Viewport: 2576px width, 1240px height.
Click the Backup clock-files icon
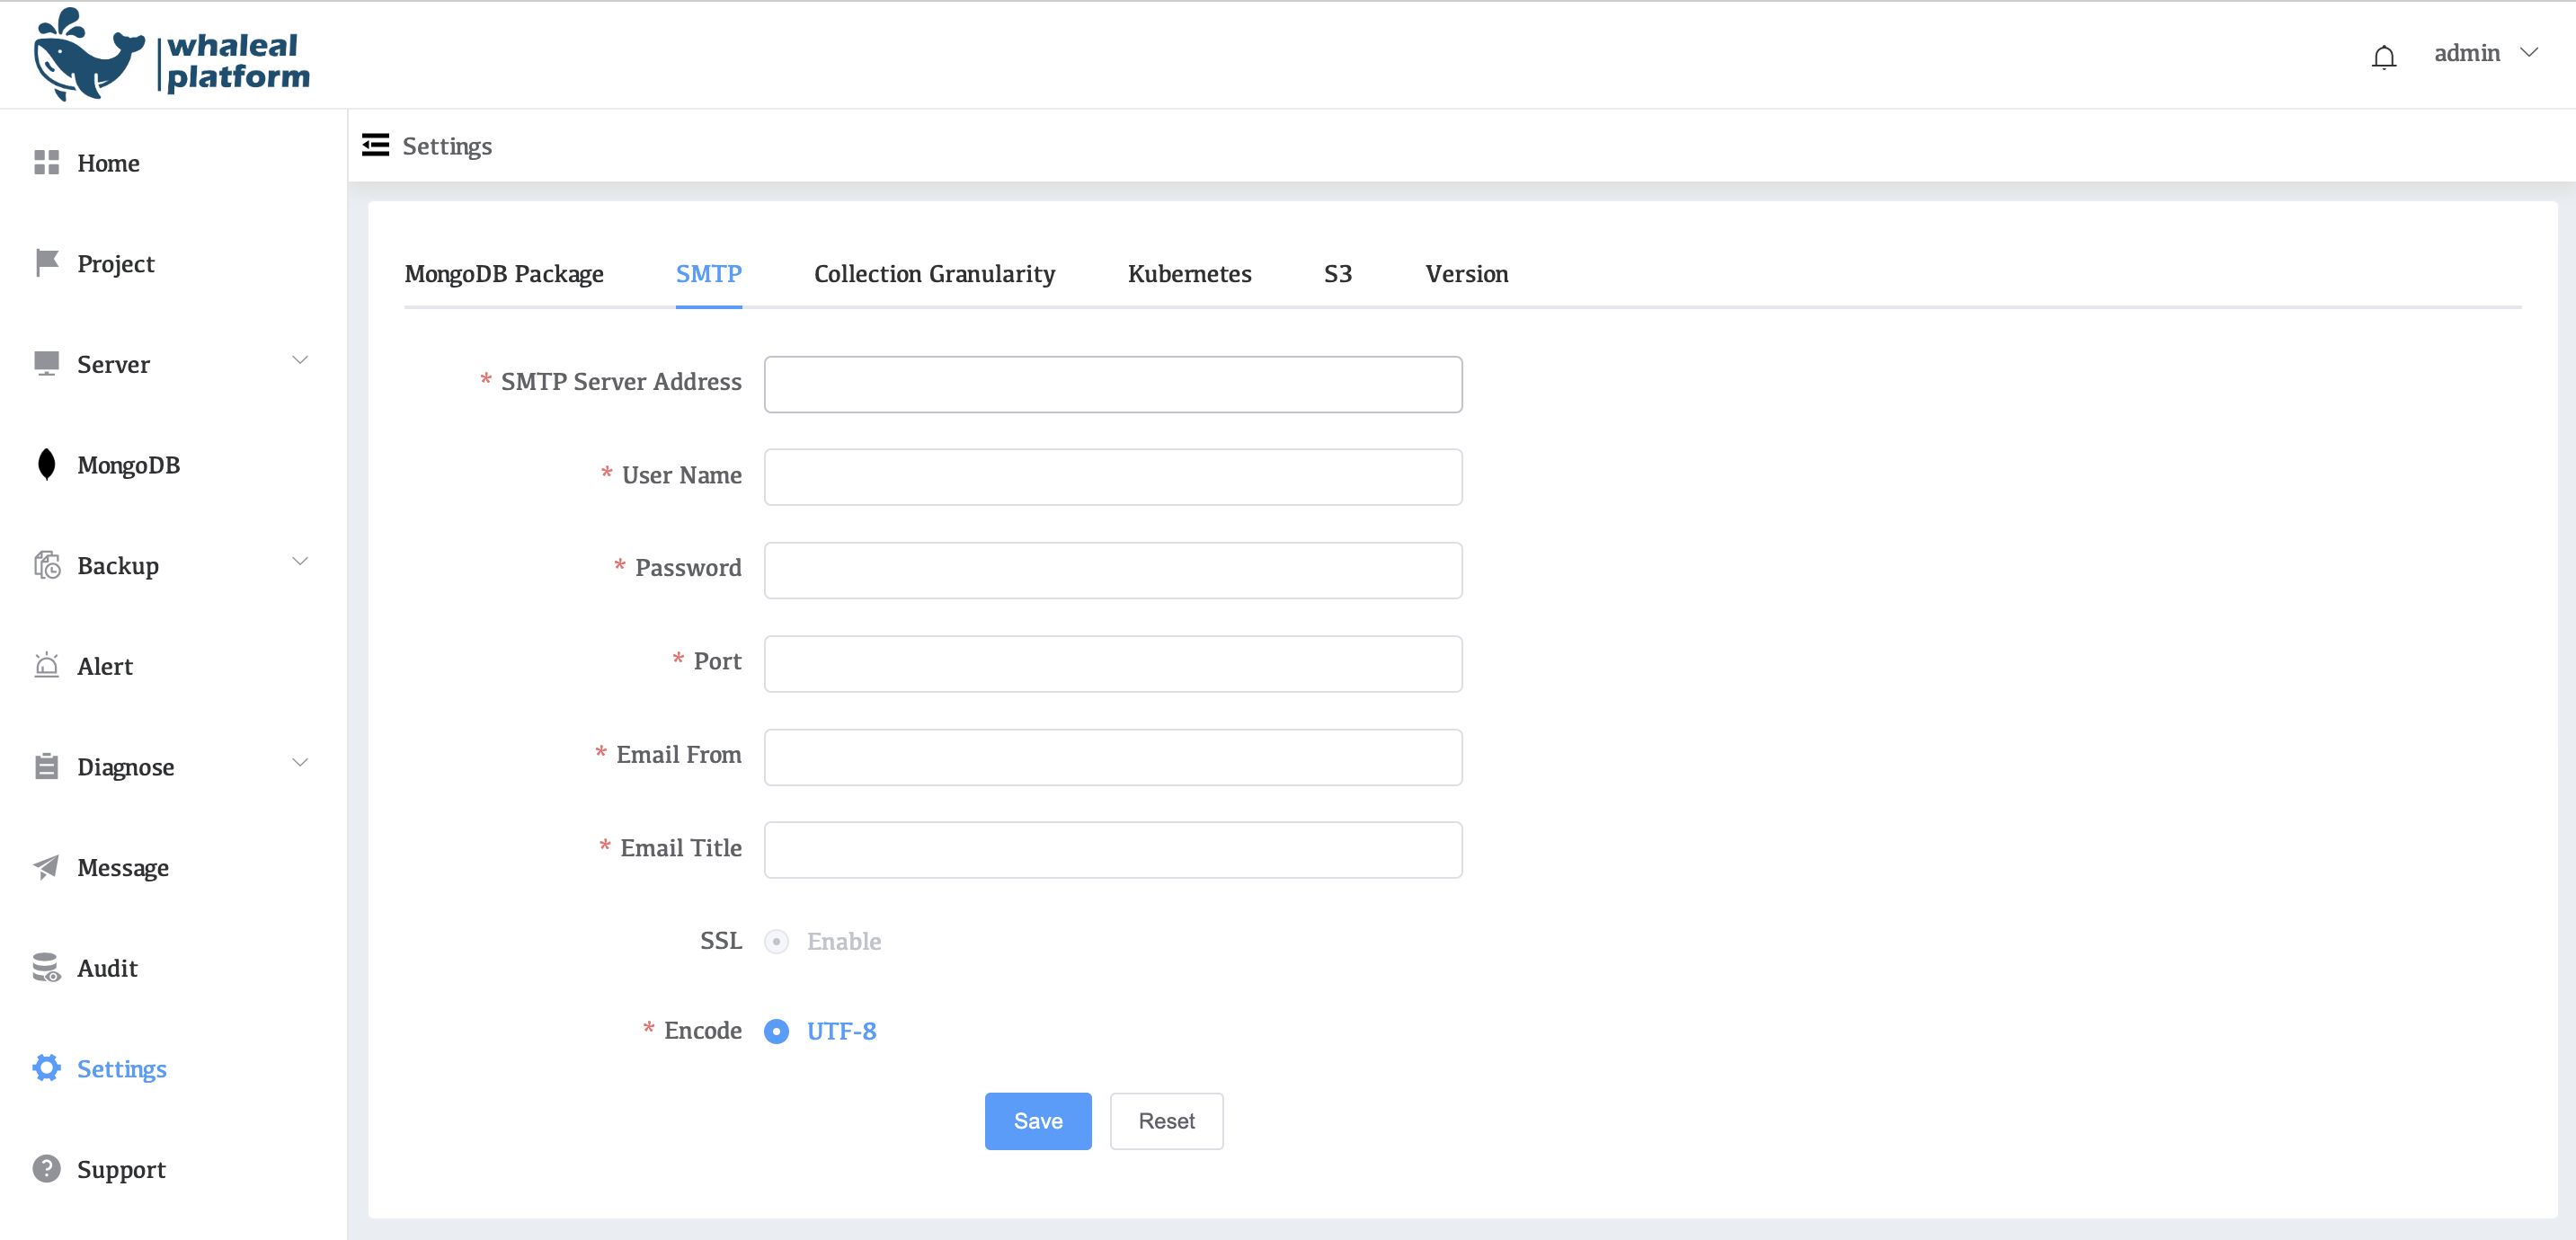point(47,565)
